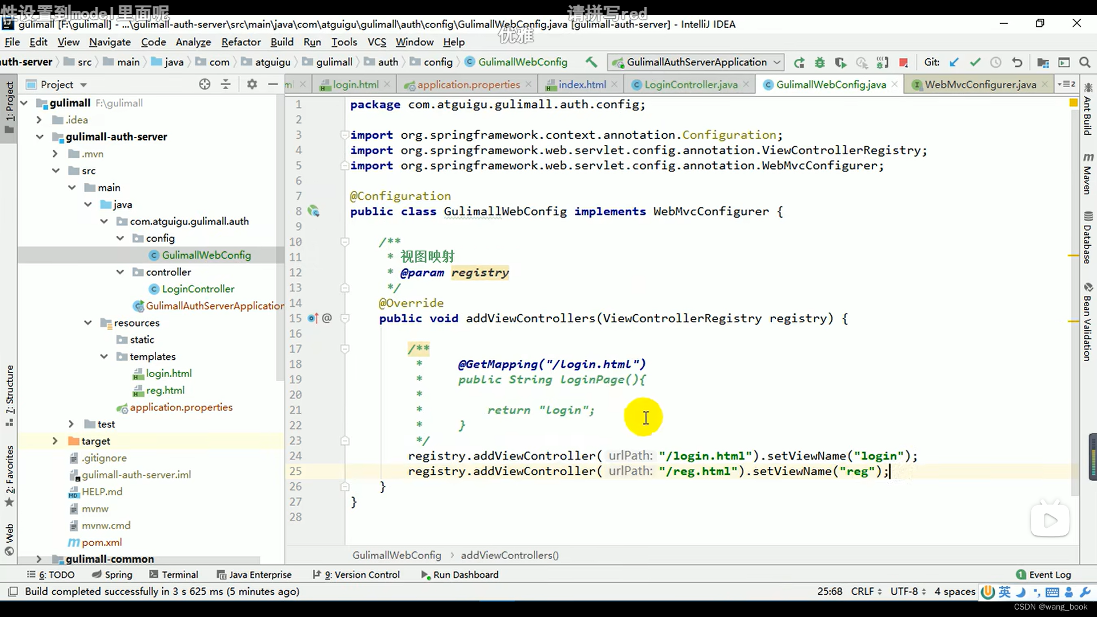Stop the running application red square
This screenshot has width=1097, height=617.
point(903,62)
